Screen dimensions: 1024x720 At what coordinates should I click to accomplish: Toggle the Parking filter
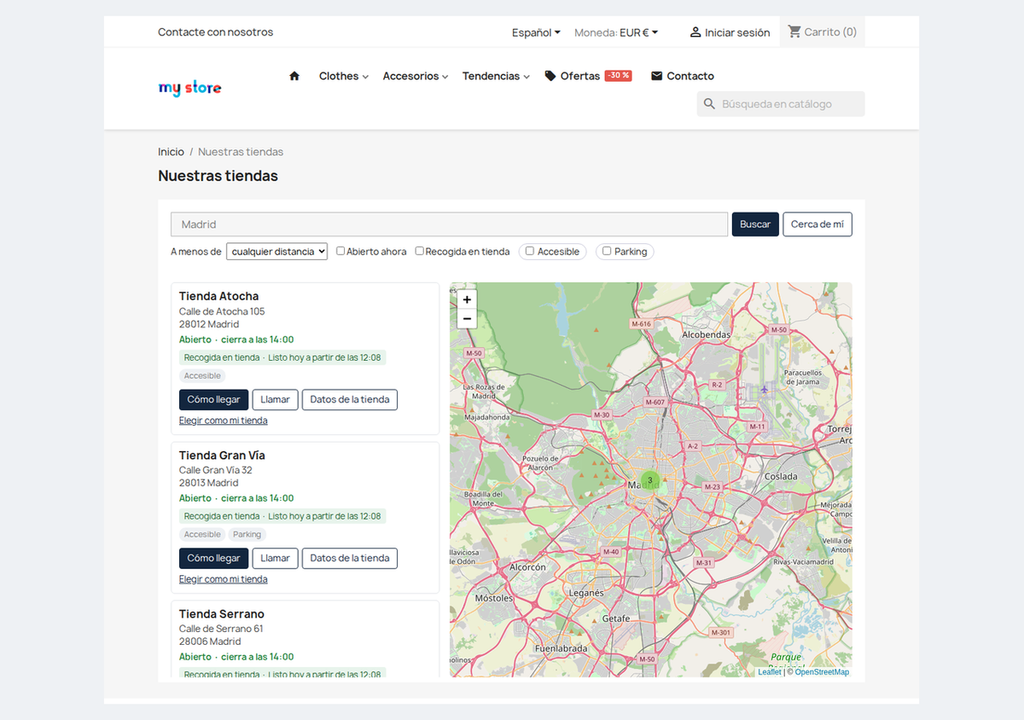tap(607, 251)
